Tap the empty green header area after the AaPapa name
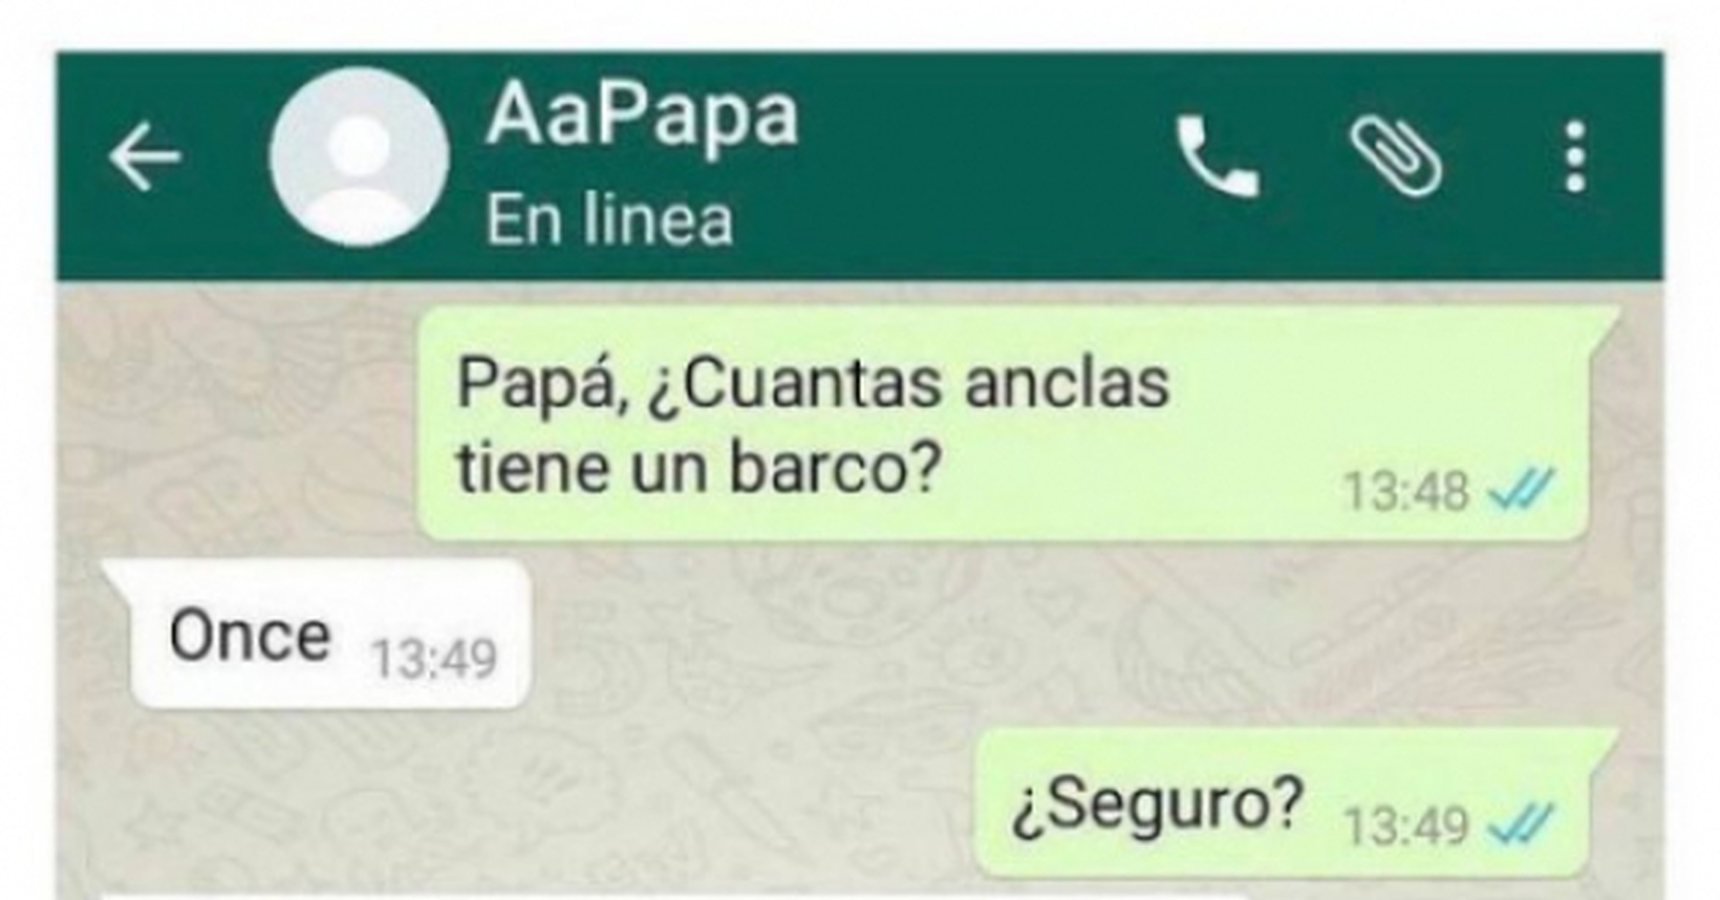 [x=981, y=157]
